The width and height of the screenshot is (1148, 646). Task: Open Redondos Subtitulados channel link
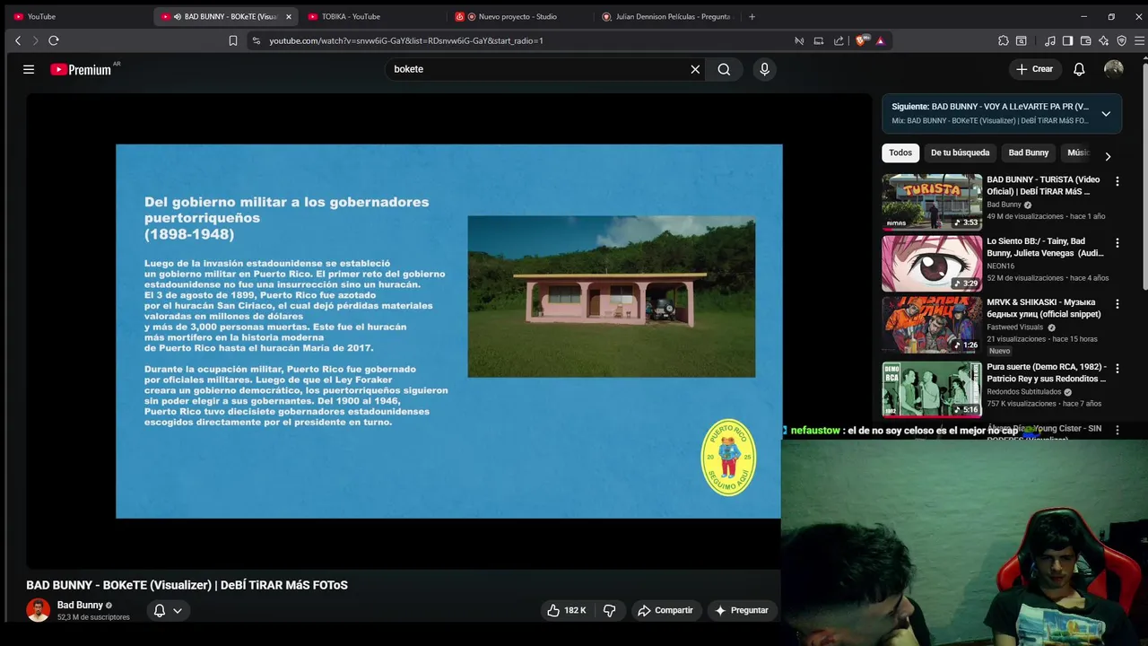coord(1024,392)
